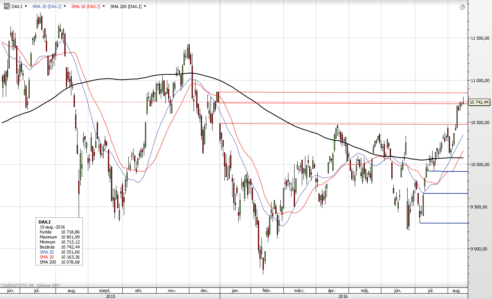
Task: Click the SMA 20 value 10 351,00
Action: pos(70,252)
